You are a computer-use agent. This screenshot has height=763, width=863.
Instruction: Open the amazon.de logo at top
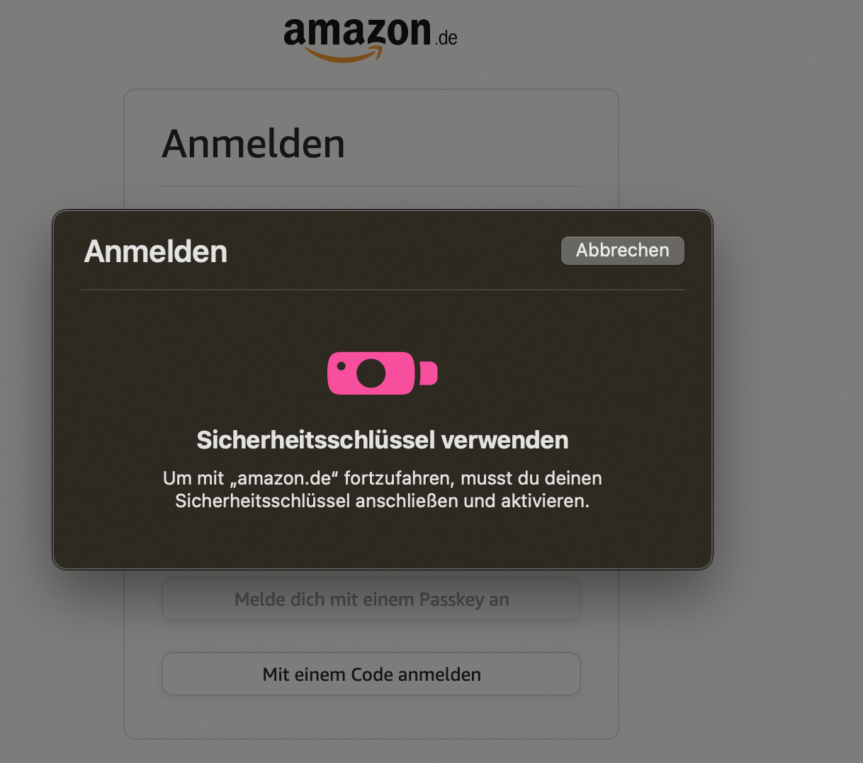[371, 39]
